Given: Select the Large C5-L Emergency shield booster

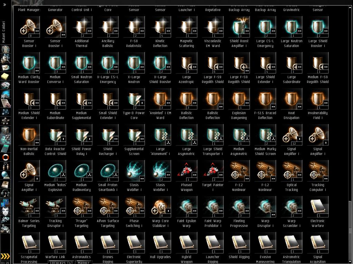Looking at the screenshot, I should pyautogui.click(x=265, y=27).
